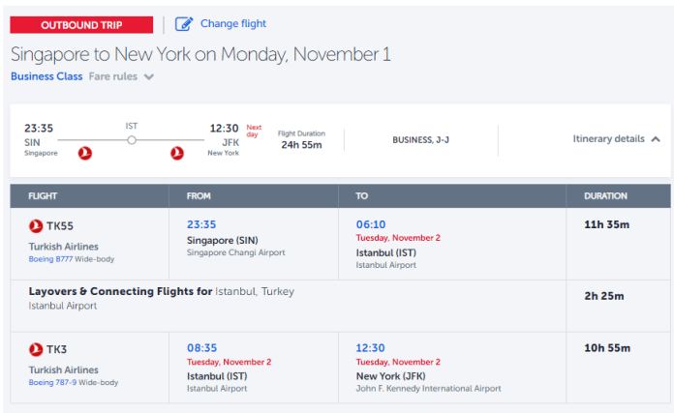Select the 23:35 departure time in TK55 row
The image size is (674, 413).
pyautogui.click(x=201, y=224)
